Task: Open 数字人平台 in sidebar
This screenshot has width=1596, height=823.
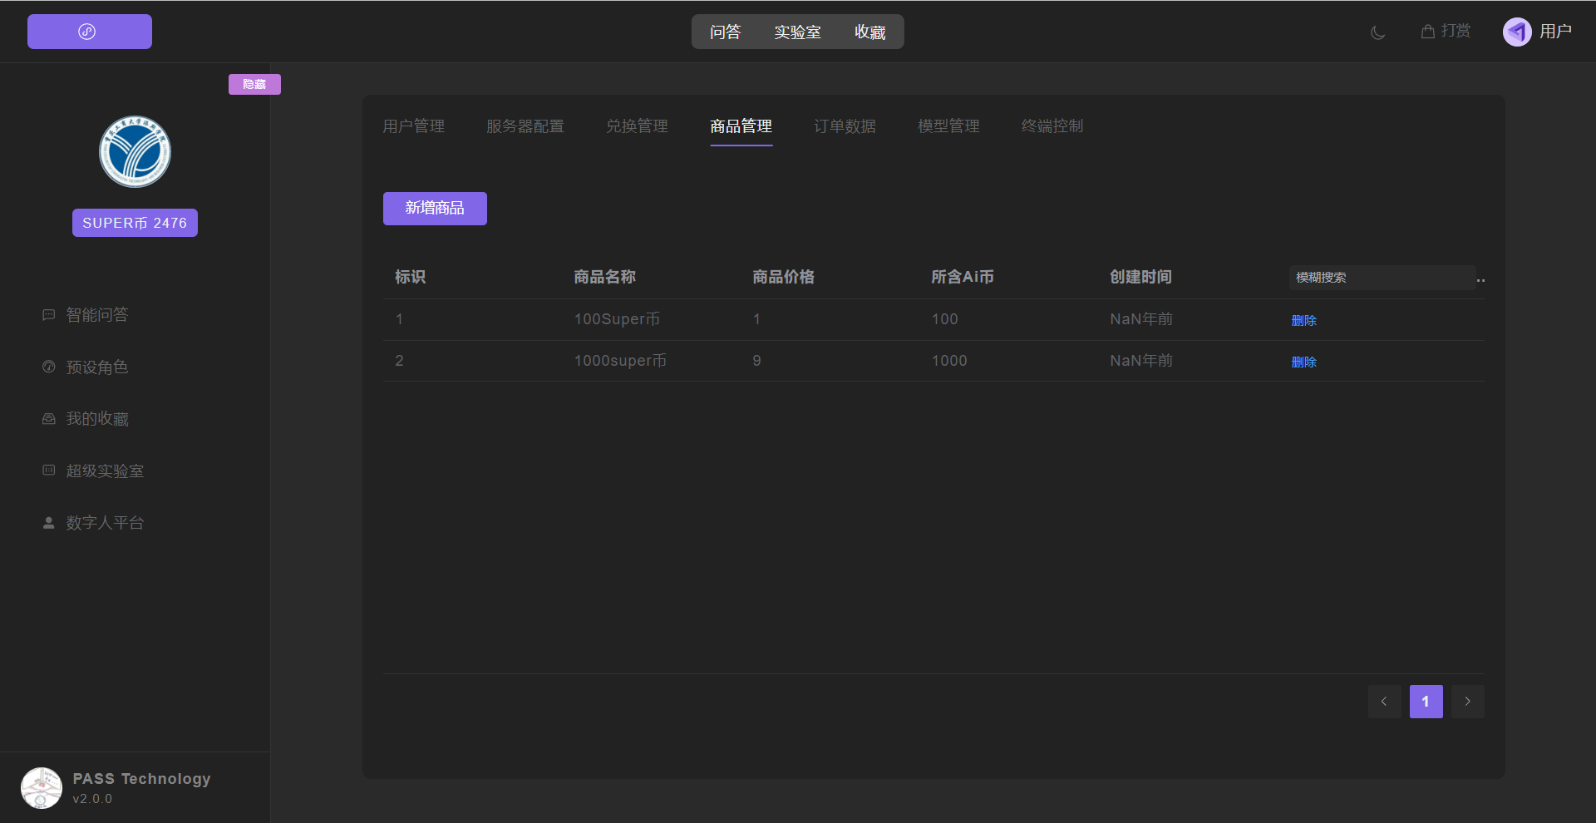Action: pos(104,523)
